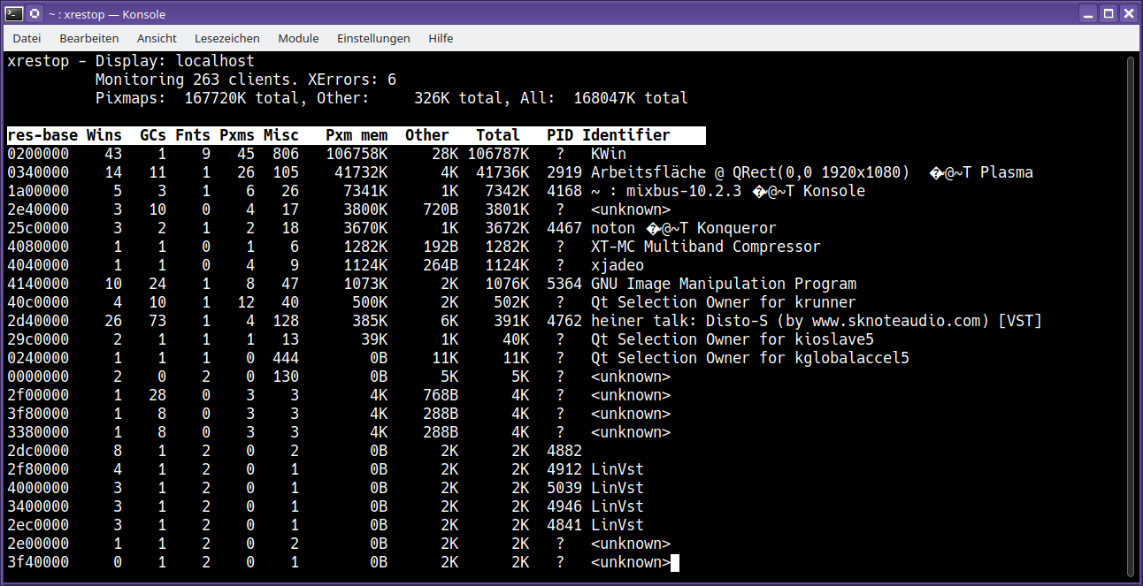Click res-base 3f40000

coord(38,562)
